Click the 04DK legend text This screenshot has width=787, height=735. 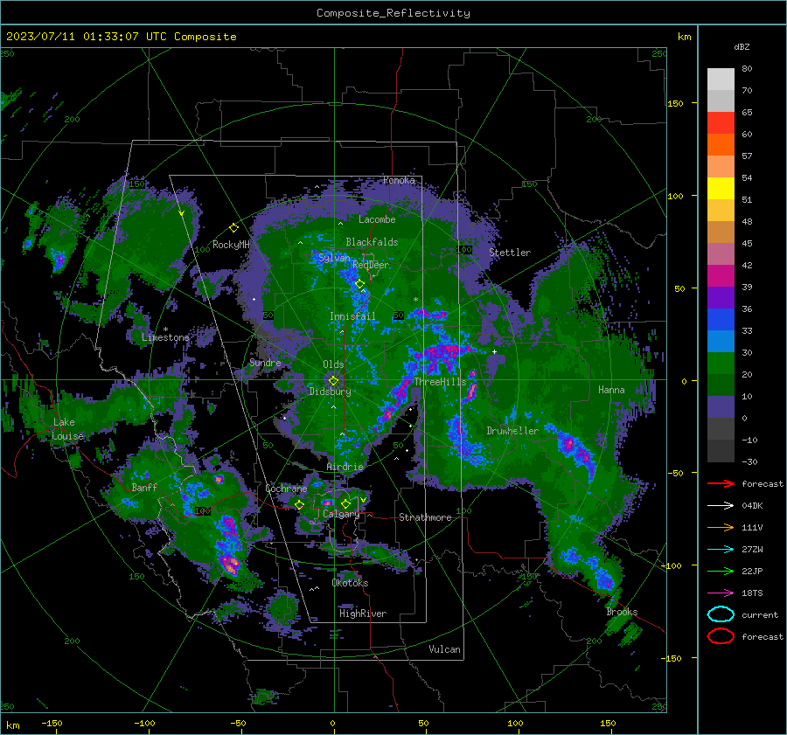752,505
